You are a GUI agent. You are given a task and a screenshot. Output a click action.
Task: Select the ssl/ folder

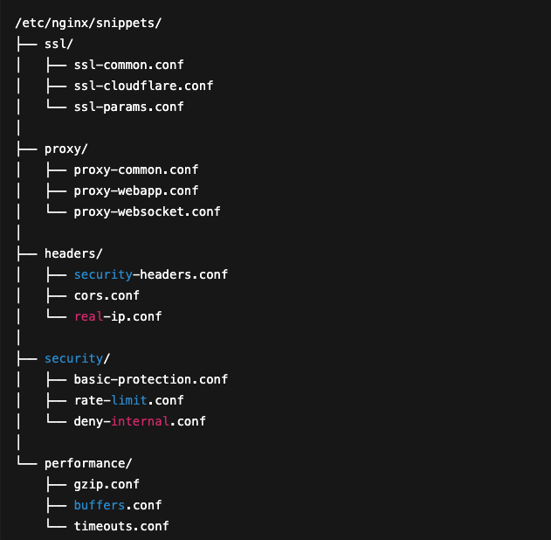coord(59,44)
